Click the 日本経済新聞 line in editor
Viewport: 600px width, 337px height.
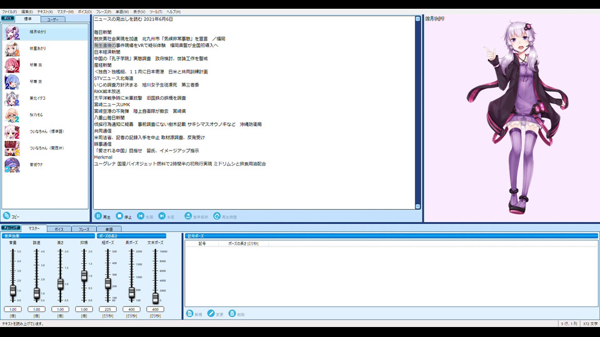pyautogui.click(x=107, y=52)
